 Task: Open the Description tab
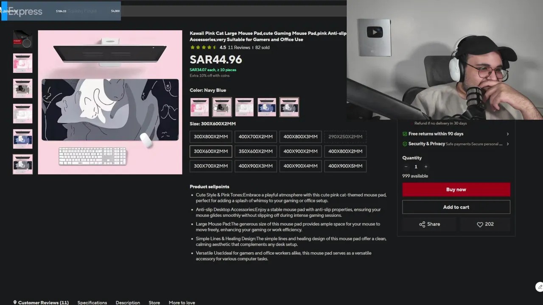point(128,302)
